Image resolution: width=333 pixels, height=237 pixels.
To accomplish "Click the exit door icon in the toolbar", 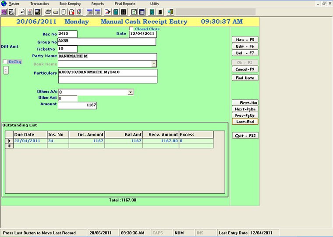I will (170, 11).
